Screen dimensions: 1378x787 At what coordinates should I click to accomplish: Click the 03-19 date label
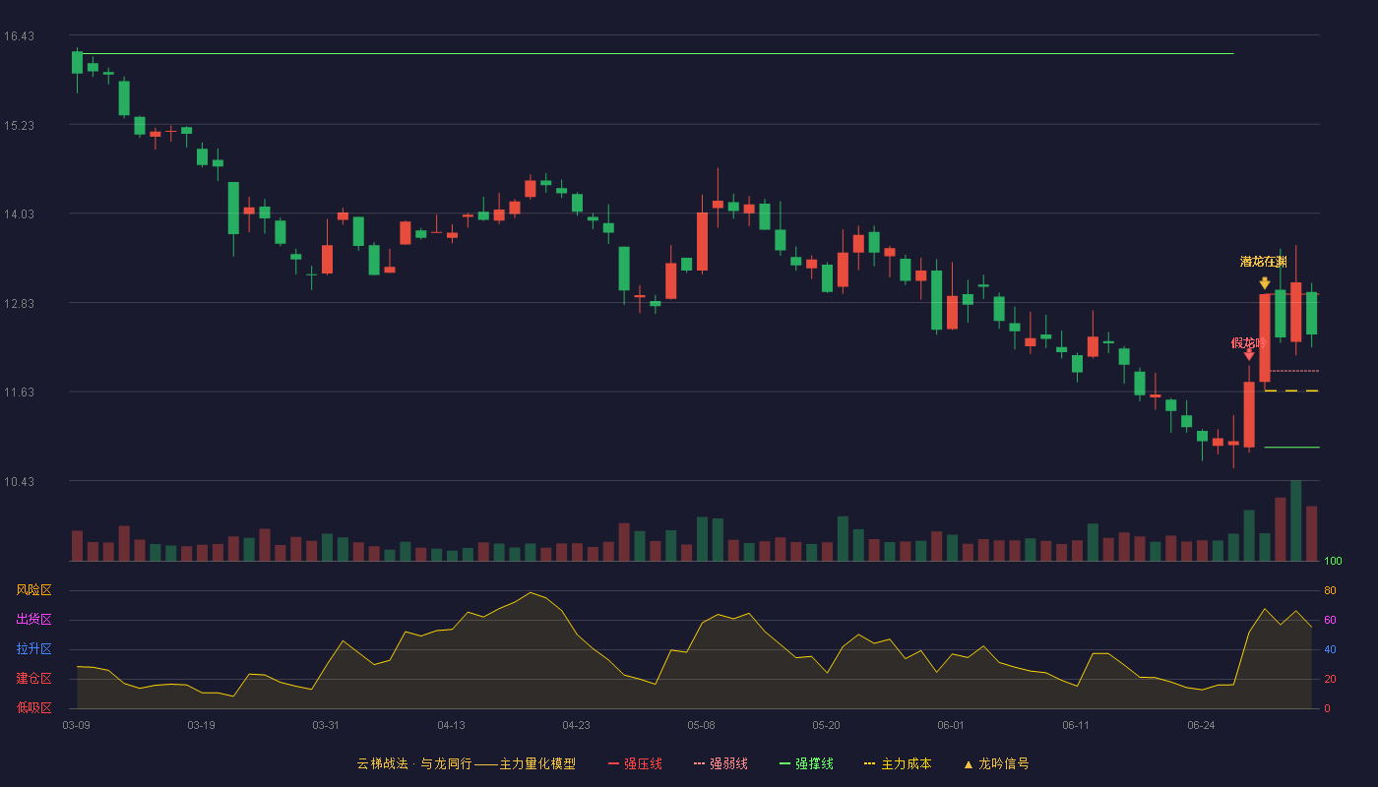[201, 725]
